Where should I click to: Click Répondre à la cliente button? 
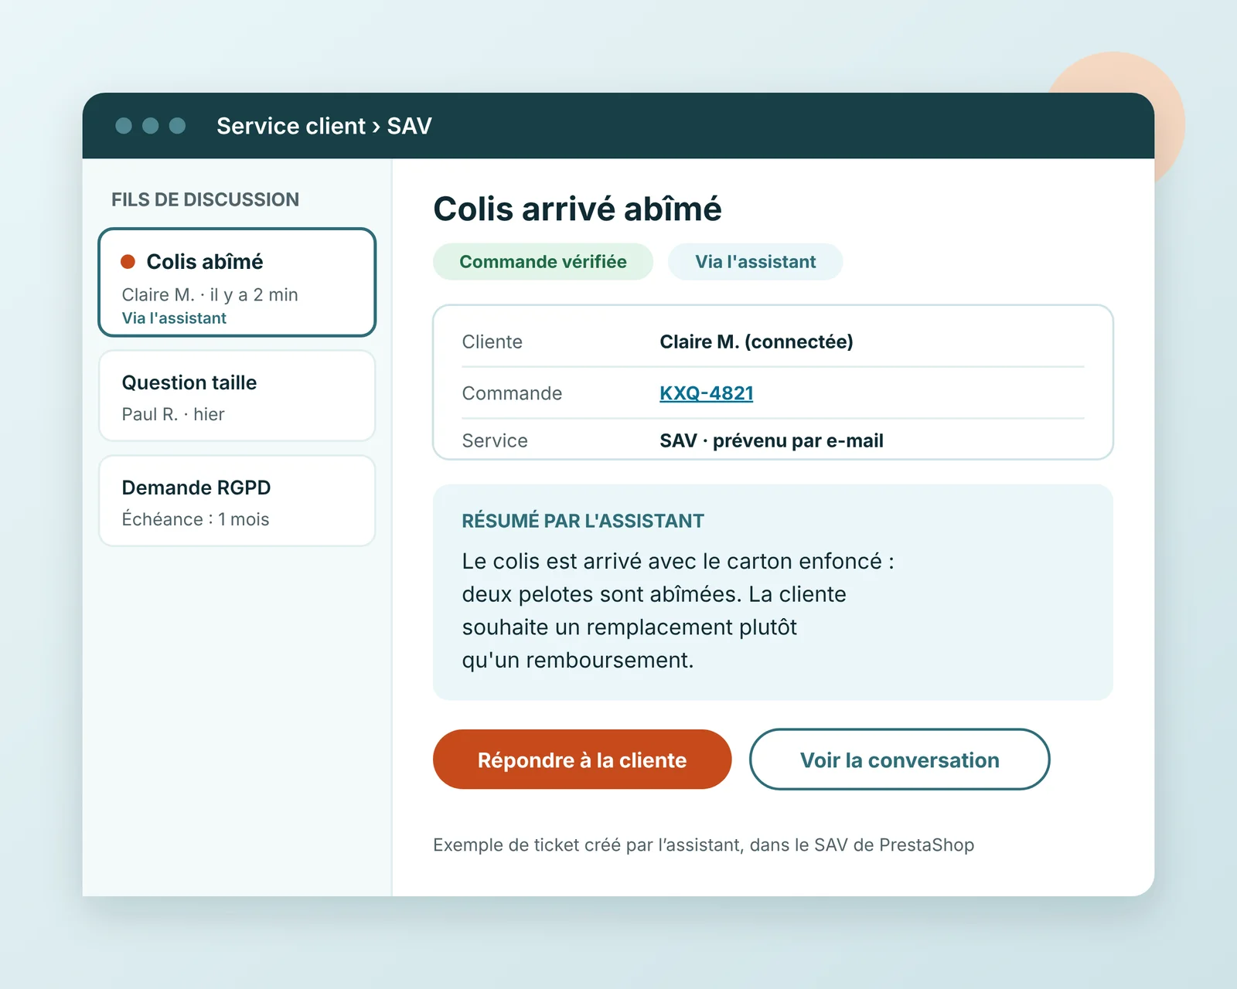pos(582,760)
